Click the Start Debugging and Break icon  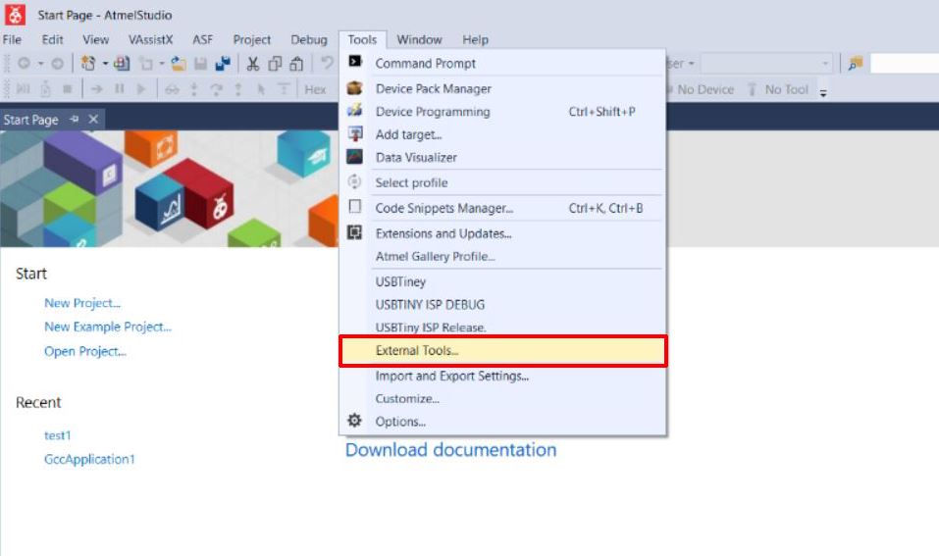point(24,89)
